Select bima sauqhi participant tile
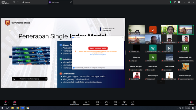 [x=153, y=67]
